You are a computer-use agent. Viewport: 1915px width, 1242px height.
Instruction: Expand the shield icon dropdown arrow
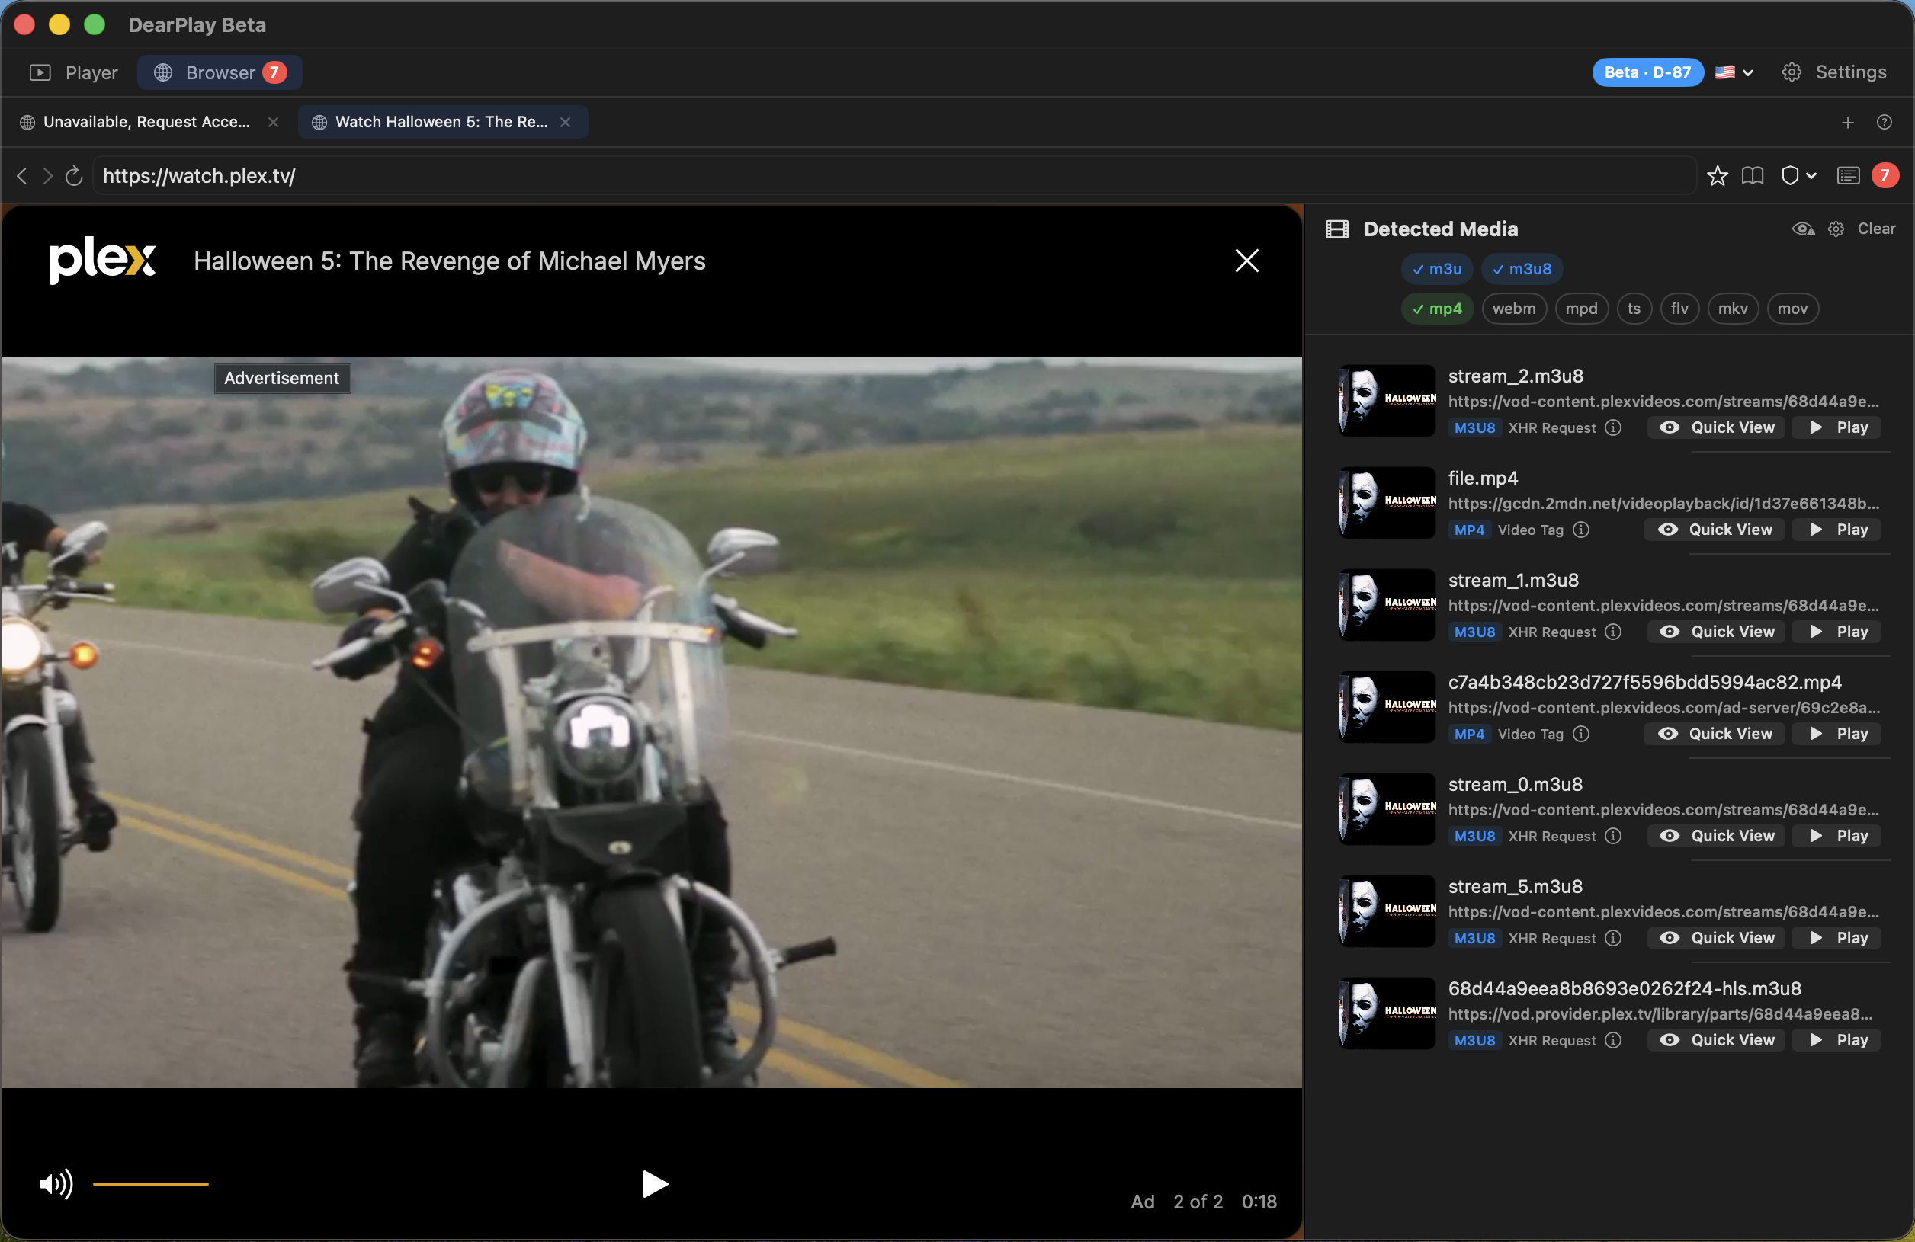[1812, 175]
